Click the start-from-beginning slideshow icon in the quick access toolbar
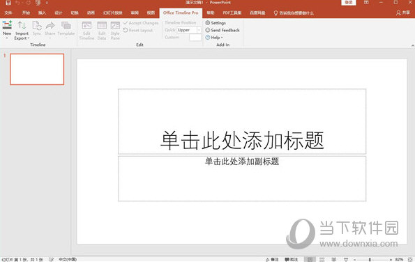Viewport: 415px width, 264px height. click(x=38, y=3)
